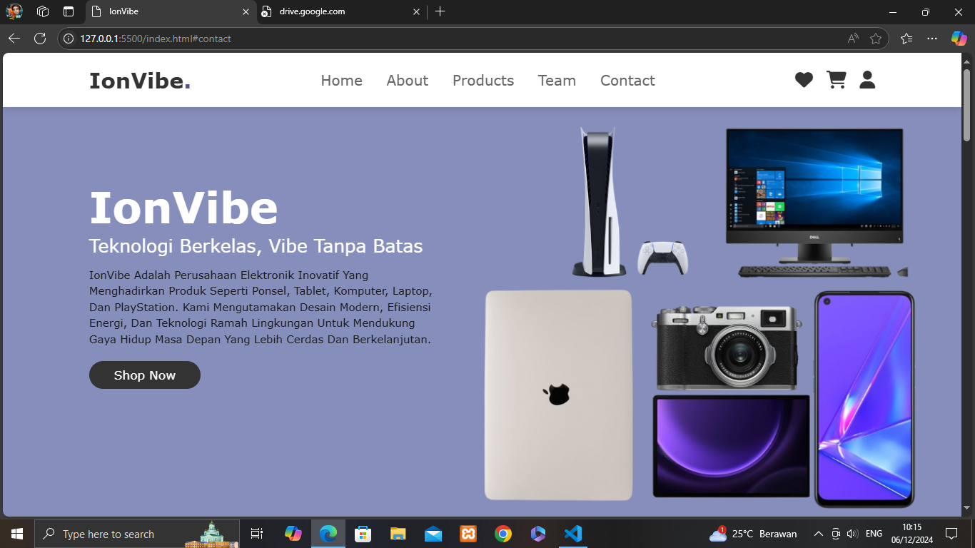Open Visual Studio Code from taskbar

[572, 534]
